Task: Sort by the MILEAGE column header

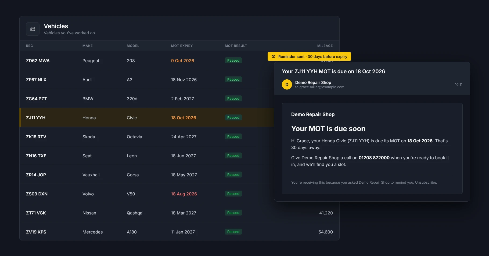Action: tap(325, 46)
